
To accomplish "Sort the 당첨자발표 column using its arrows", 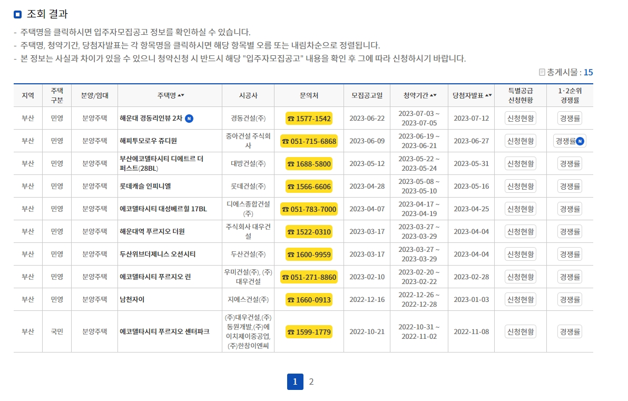I will point(488,94).
